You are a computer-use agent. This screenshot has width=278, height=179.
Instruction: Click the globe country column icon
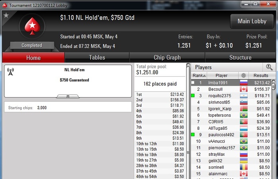tap(243, 75)
